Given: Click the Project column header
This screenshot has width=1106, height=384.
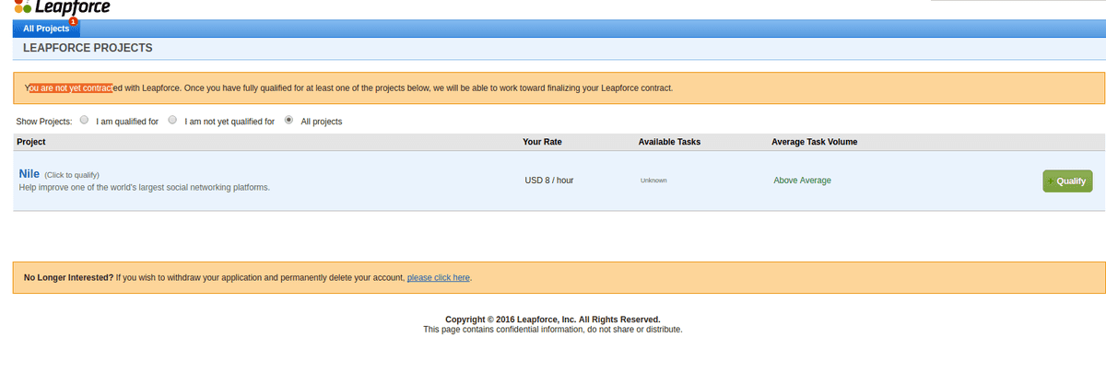Looking at the screenshot, I should coord(31,142).
